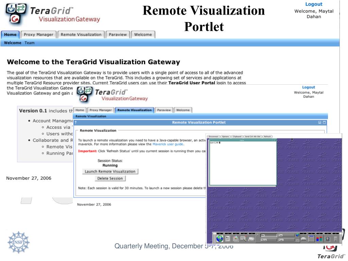Open the style manager icon in CDE panel
Viewport: 348px width, 261px height.
click(311, 239)
